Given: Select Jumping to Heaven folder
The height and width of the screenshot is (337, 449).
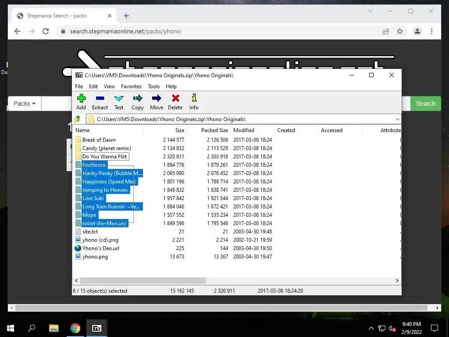Looking at the screenshot, I should tap(105, 190).
